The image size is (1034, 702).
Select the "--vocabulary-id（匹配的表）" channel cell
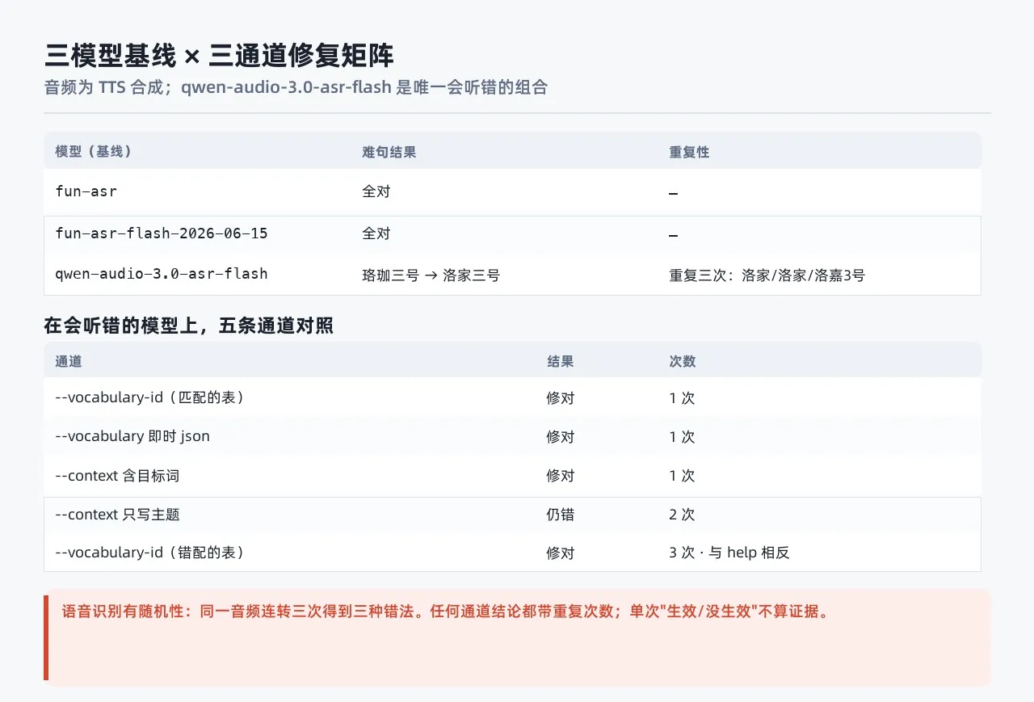point(149,397)
